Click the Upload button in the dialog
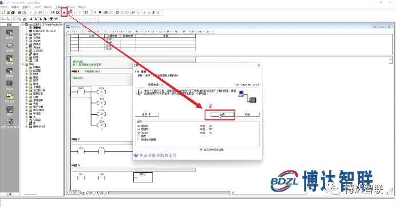 pos(222,115)
